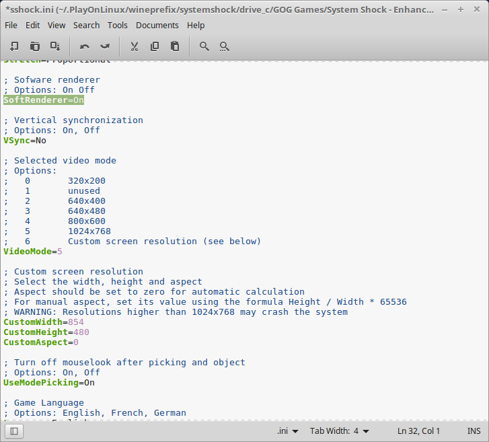Screen dimensions: 489x442
Task: Click the CustomHeight=480 line
Action: click(46, 332)
